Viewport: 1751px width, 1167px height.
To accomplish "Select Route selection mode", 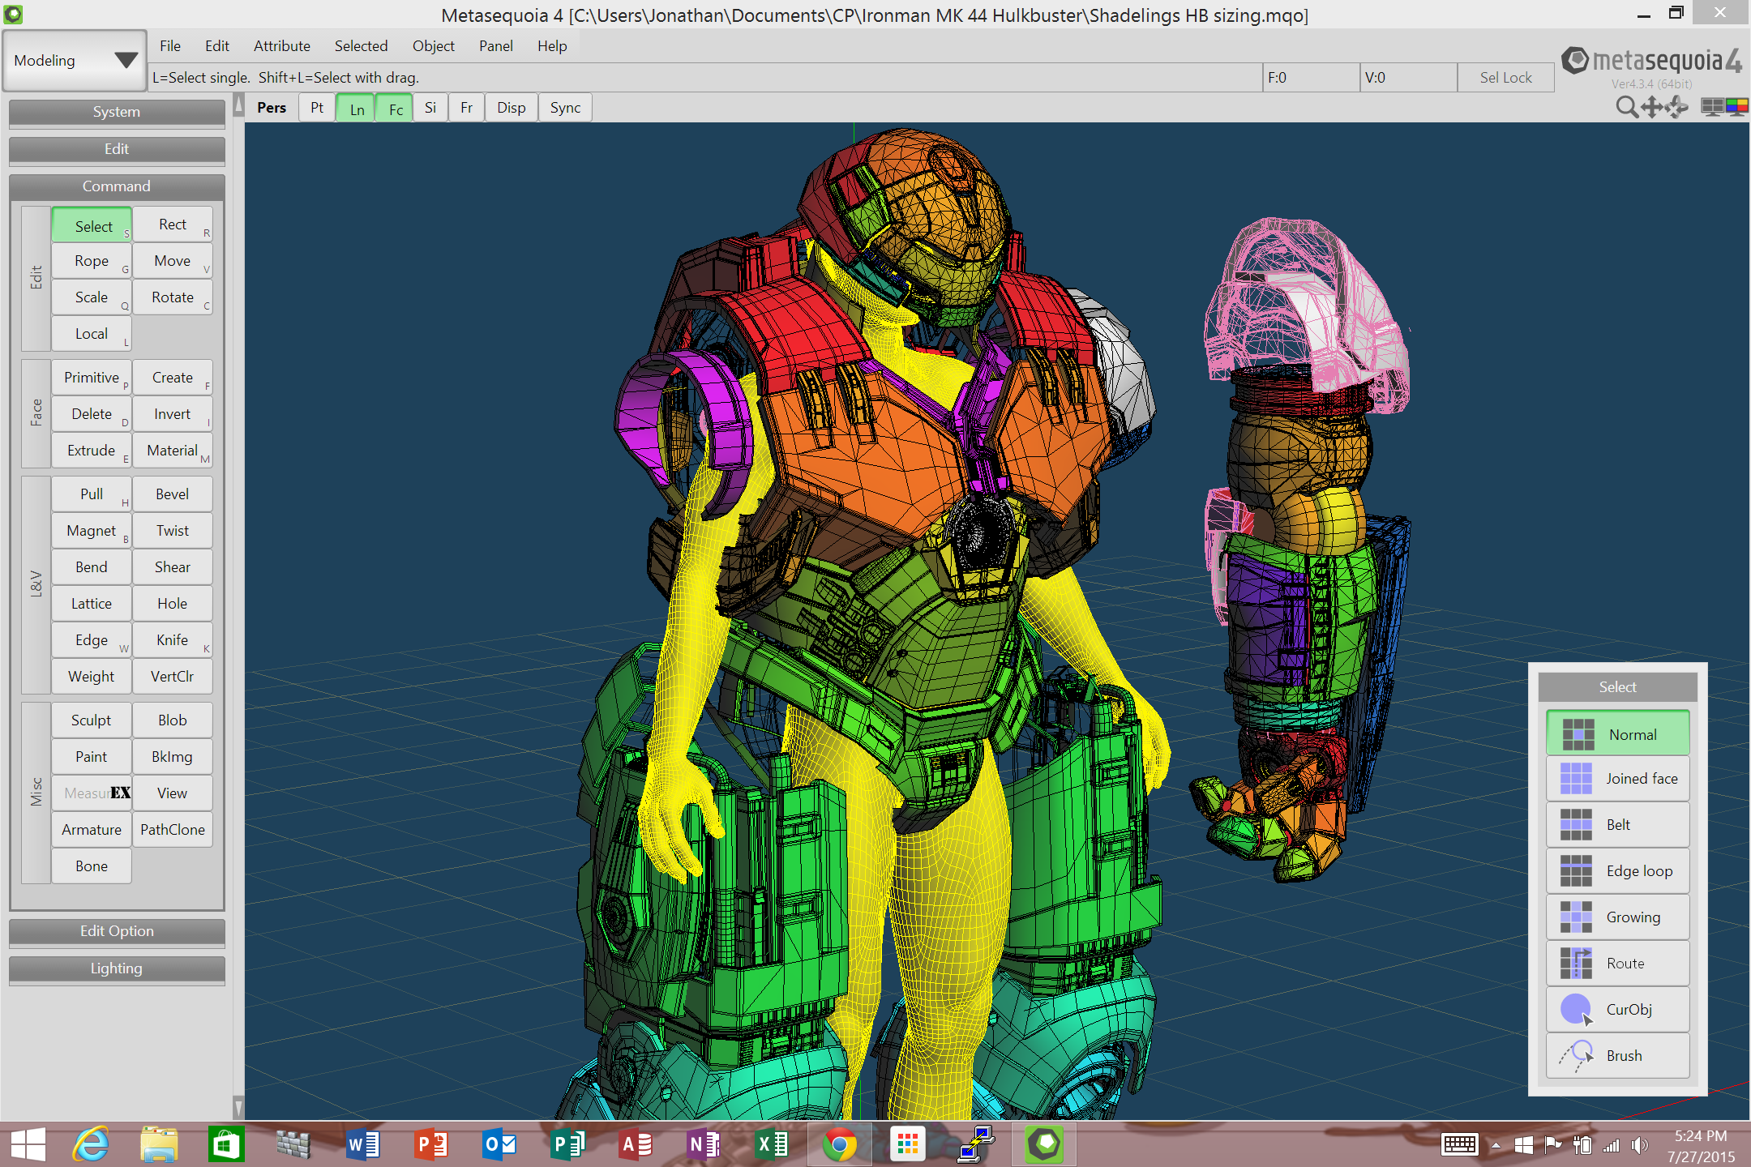I will [1617, 964].
